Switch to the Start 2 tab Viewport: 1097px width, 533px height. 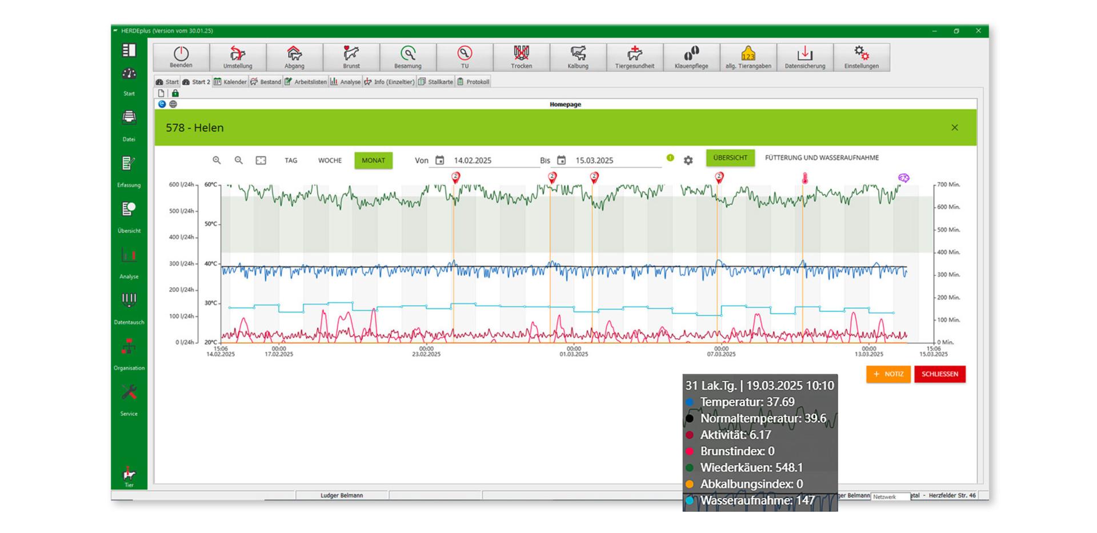tap(196, 82)
